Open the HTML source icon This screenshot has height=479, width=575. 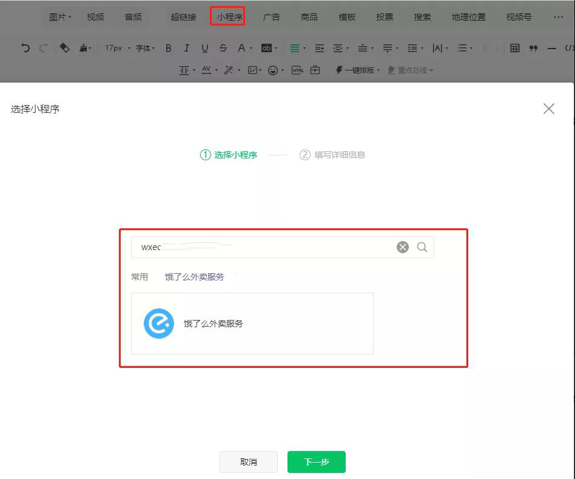pos(297,70)
